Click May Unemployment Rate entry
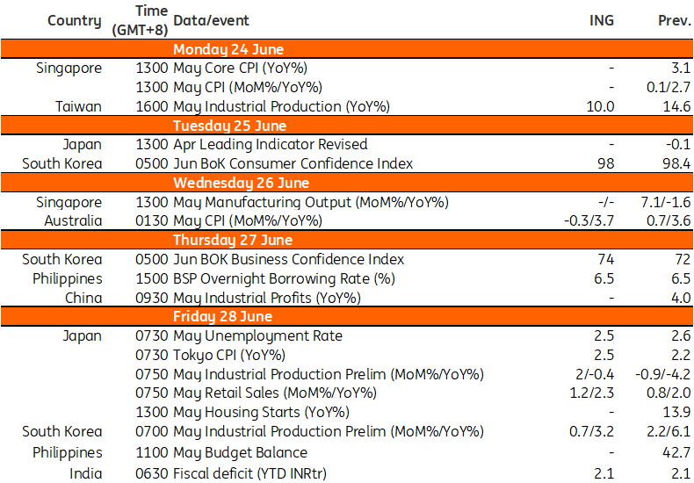Screen dimensions: 694x483 (x=258, y=335)
